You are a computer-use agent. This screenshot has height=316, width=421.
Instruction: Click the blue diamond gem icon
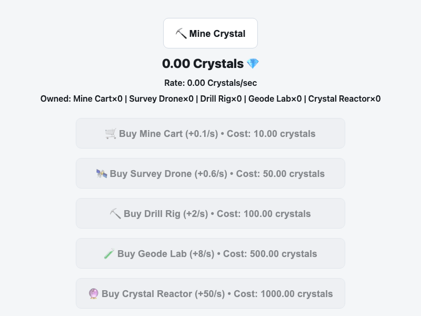253,64
